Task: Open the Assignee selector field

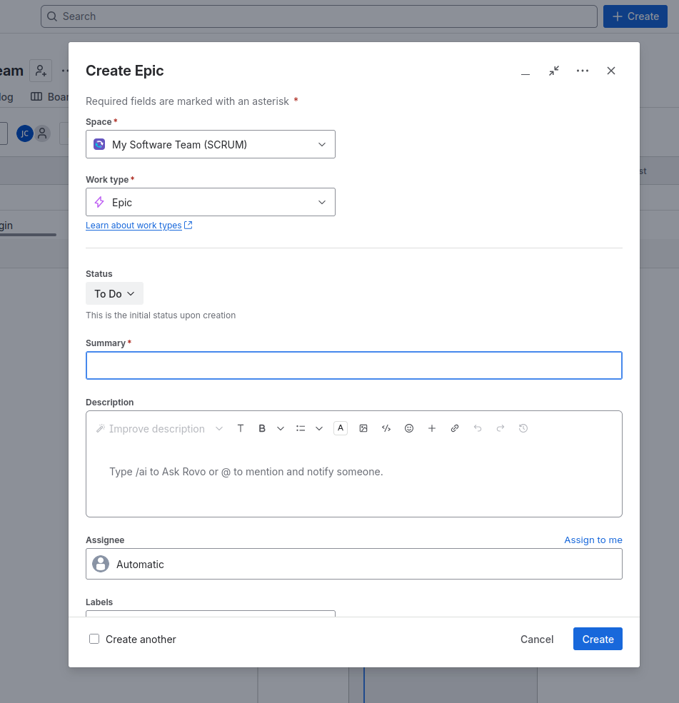Action: [354, 564]
